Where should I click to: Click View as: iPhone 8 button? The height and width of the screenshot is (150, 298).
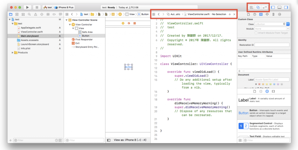pos(130,140)
